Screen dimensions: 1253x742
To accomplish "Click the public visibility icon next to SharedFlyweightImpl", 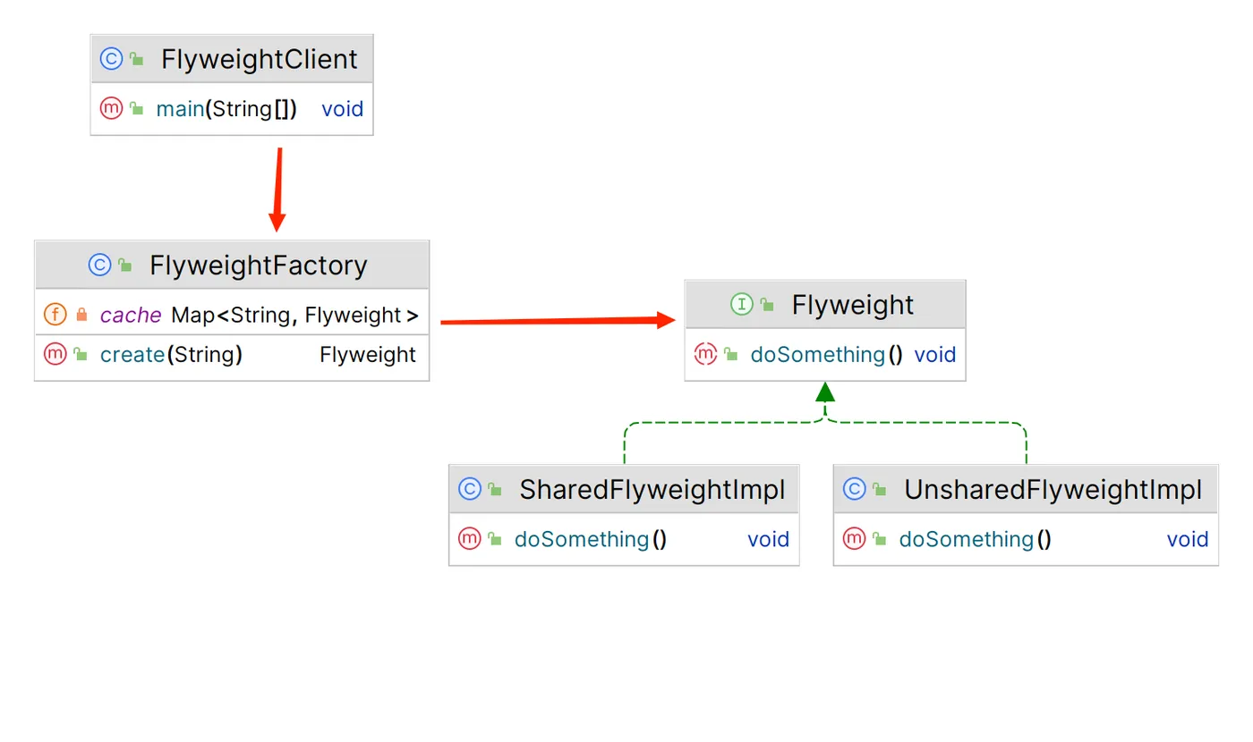I will click(495, 490).
